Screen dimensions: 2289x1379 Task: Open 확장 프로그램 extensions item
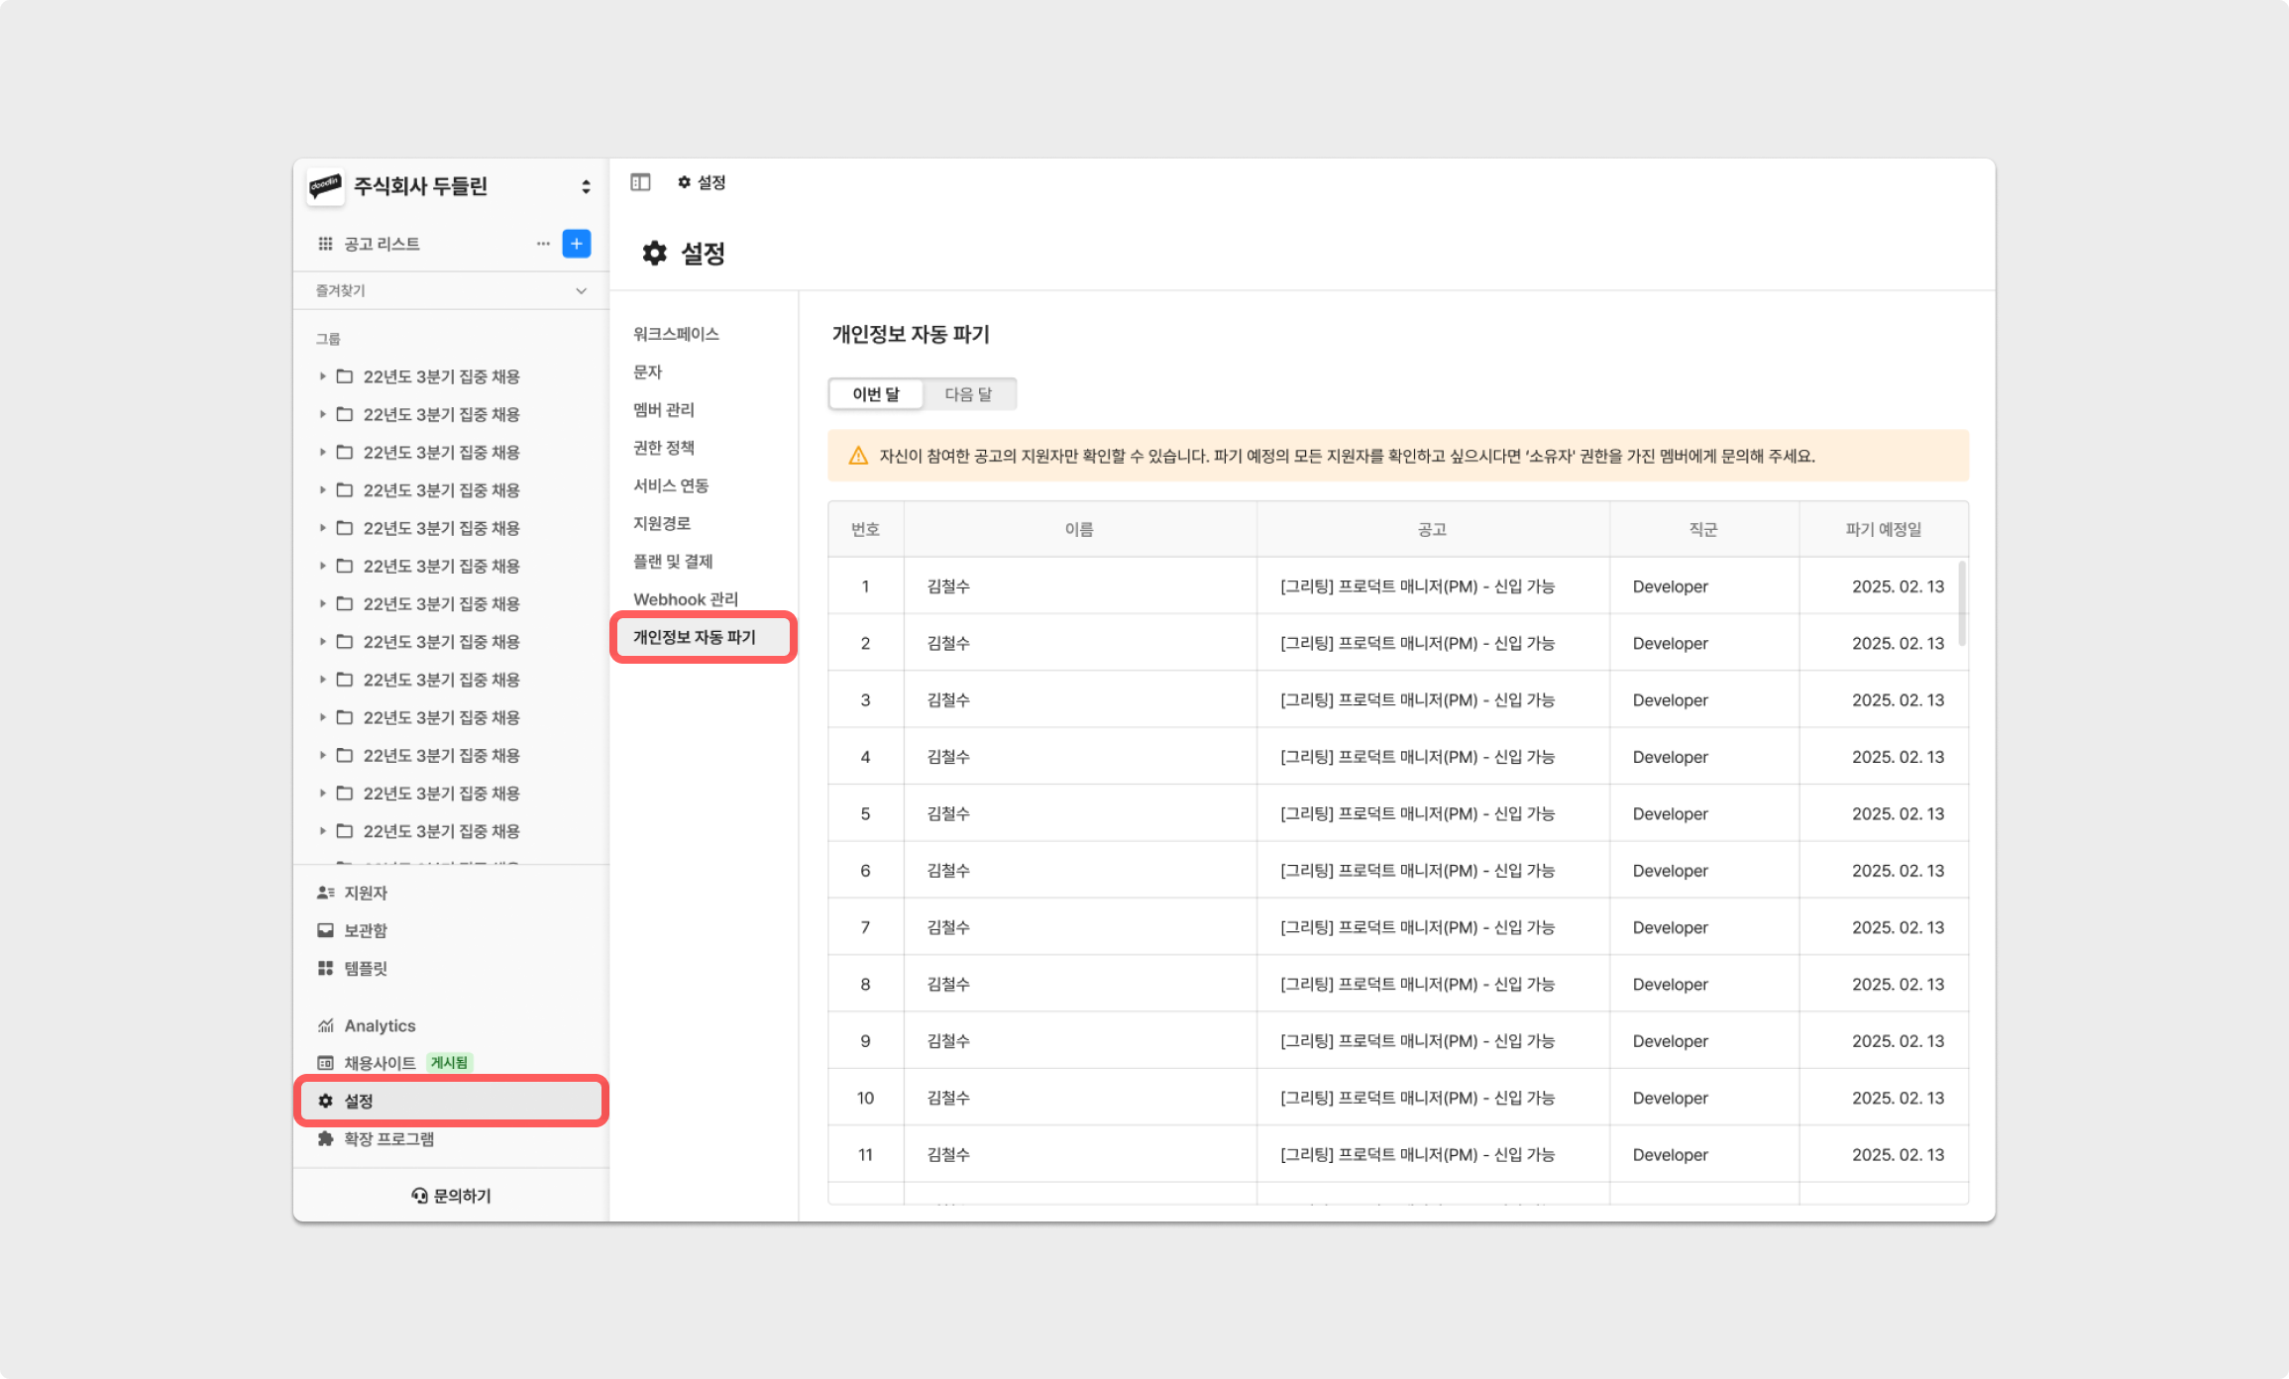point(388,1139)
